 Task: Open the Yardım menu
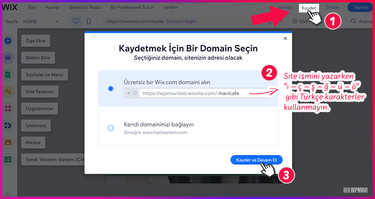[x=170, y=8]
